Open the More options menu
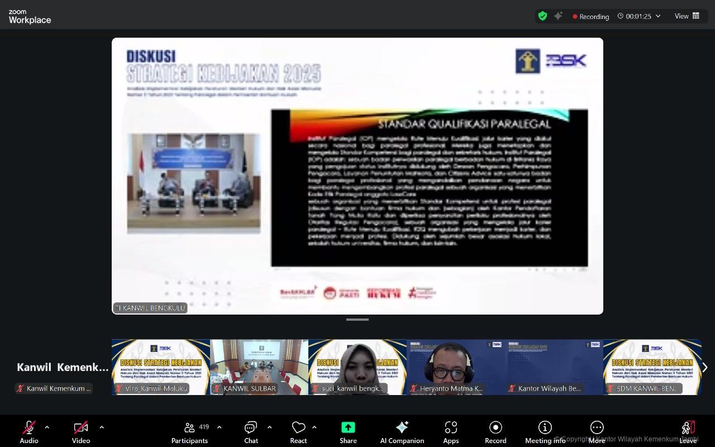The height and width of the screenshot is (447, 715). coord(597,432)
